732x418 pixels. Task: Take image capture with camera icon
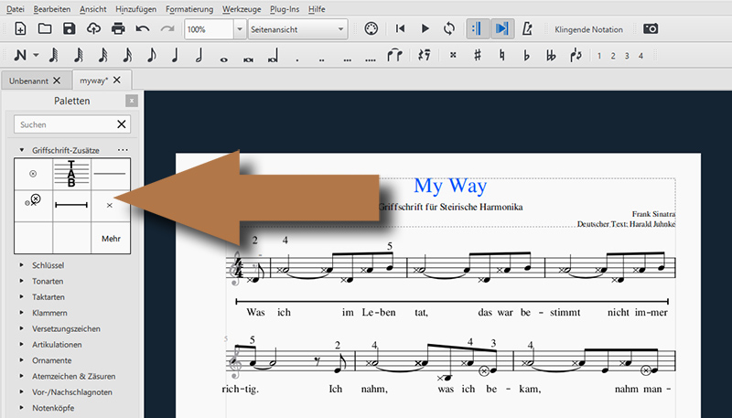pos(651,29)
